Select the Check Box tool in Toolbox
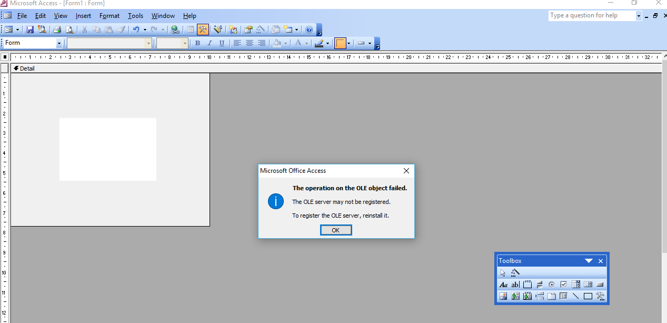Screen dimensions: 667x323 click(x=564, y=285)
